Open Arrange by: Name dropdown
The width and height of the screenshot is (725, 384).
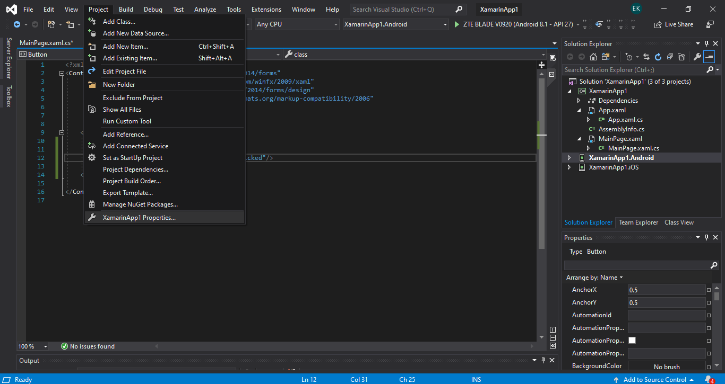tap(594, 278)
